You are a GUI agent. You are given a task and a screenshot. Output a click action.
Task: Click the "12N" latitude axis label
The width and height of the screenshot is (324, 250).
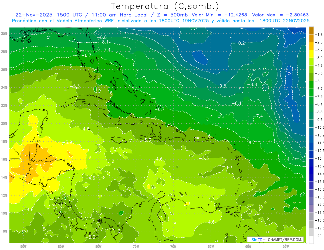tap(4, 195)
